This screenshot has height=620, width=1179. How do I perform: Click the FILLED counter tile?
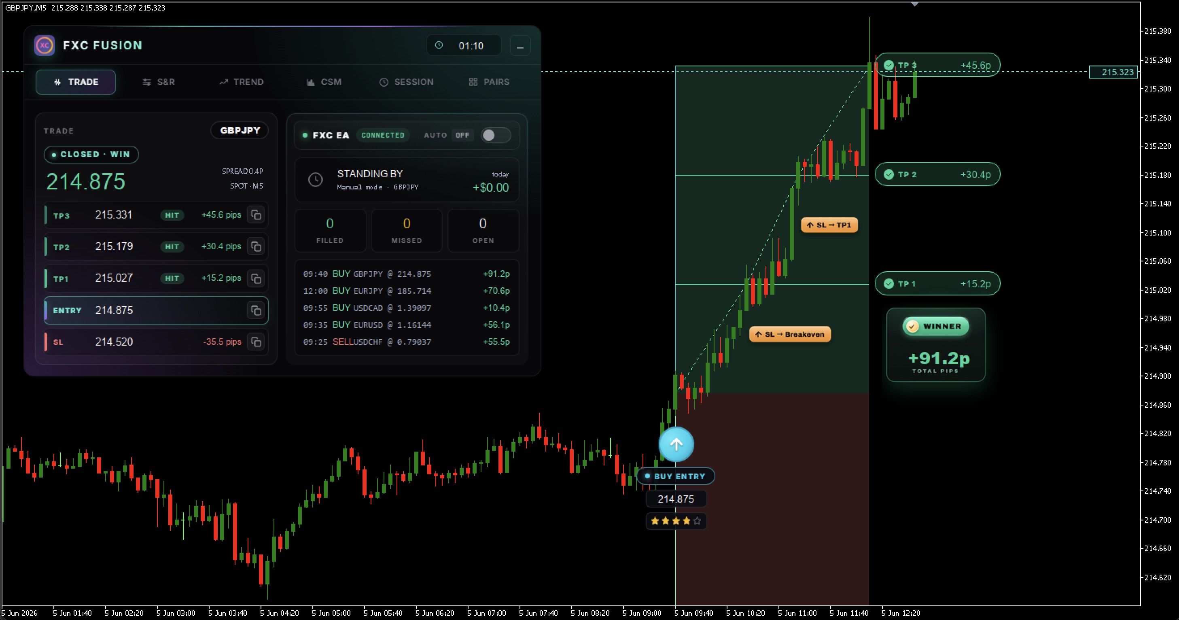[x=330, y=230]
